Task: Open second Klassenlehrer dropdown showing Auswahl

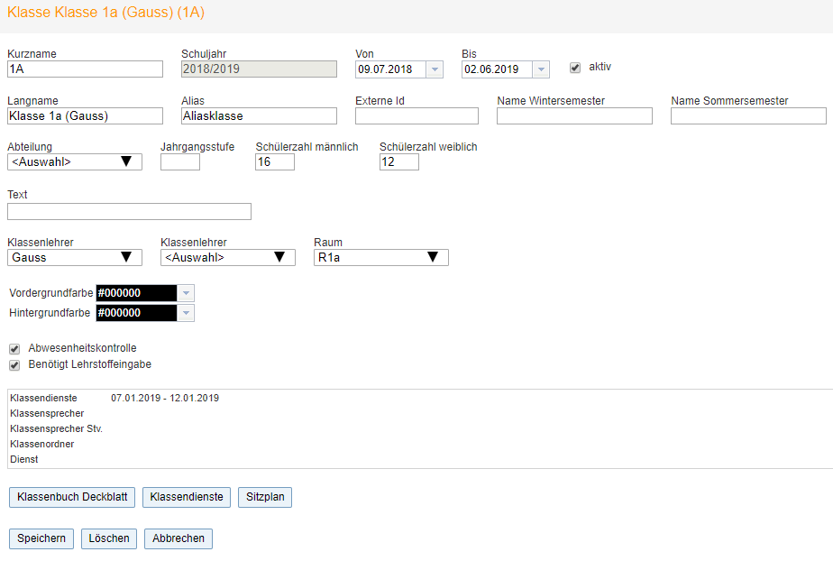Action: [x=228, y=258]
